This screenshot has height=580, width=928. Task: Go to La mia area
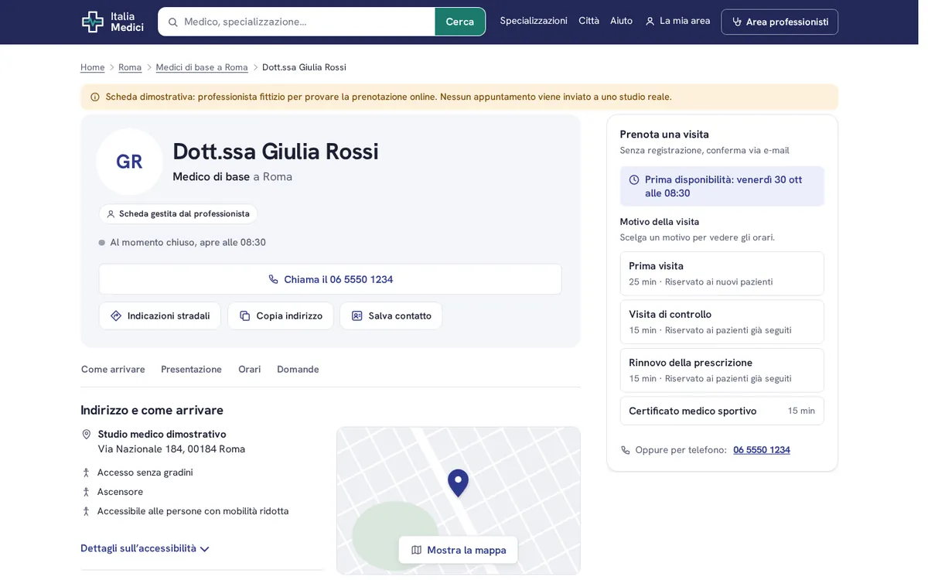(x=677, y=21)
